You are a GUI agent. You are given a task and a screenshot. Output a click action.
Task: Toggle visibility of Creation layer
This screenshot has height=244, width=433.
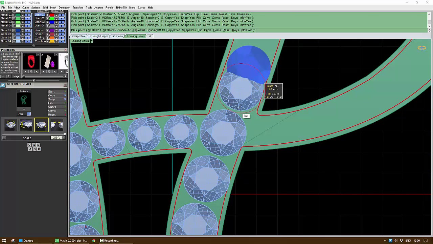pyautogui.click(x=62, y=41)
